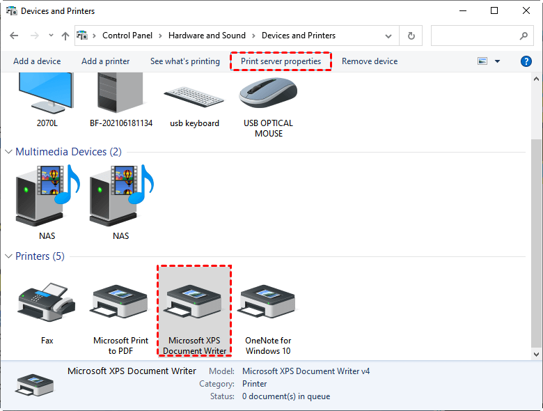The image size is (543, 411).
Task: Click the window title bar icon
Action: (11, 11)
